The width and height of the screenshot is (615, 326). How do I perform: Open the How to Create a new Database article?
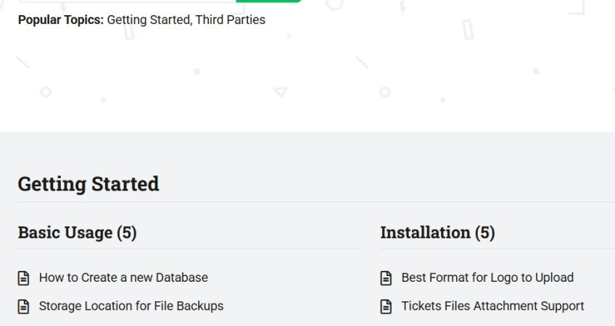123,277
